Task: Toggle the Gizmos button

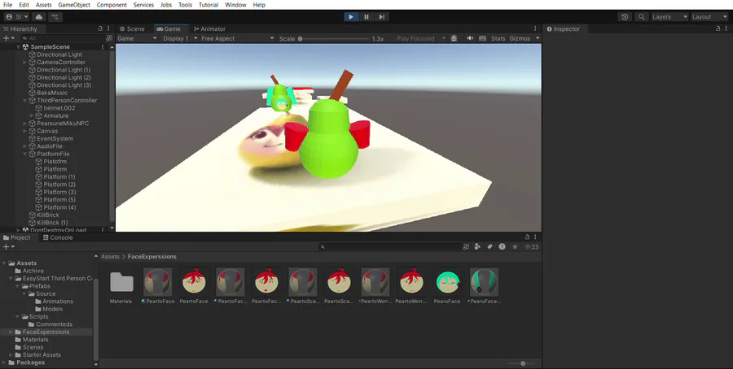Action: coord(520,38)
